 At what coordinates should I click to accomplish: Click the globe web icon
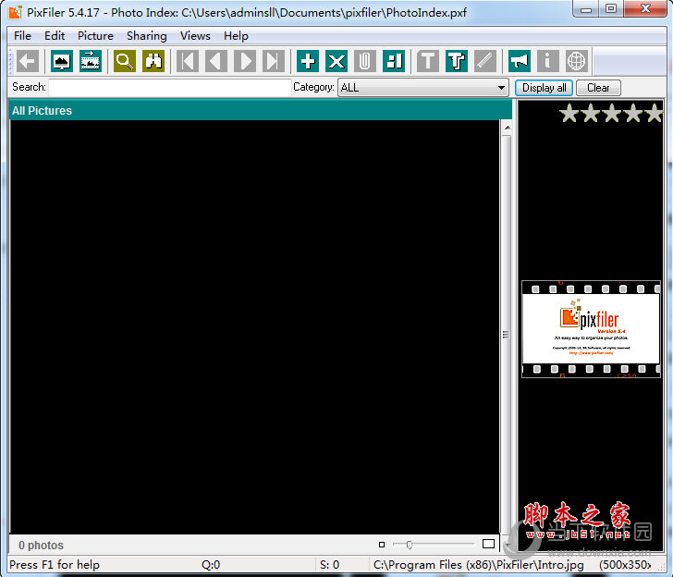coord(577,61)
